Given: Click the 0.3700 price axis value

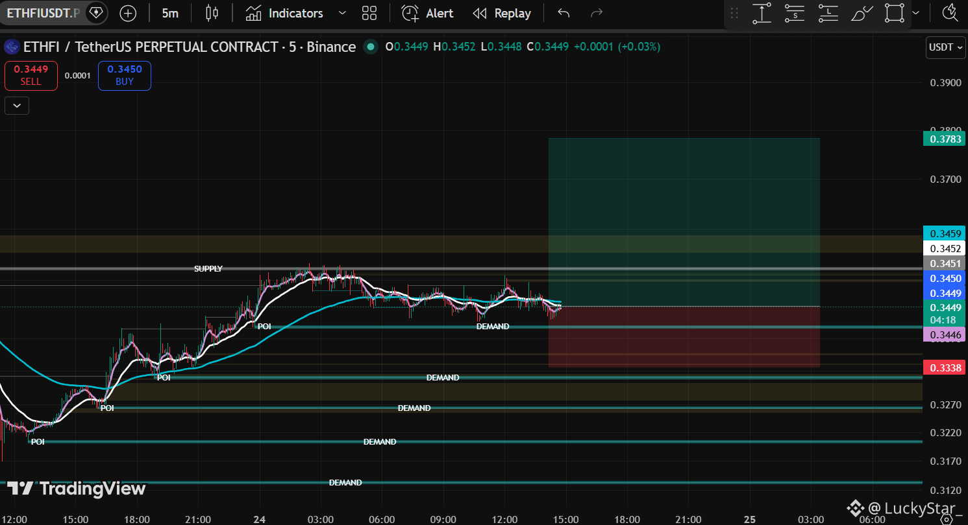Looking at the screenshot, I should click(x=945, y=179).
